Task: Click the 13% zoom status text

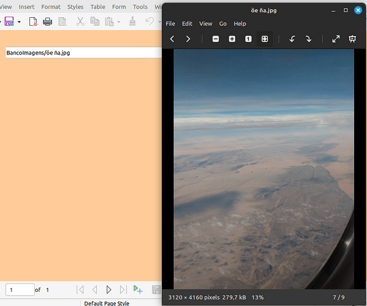Action: click(x=257, y=297)
